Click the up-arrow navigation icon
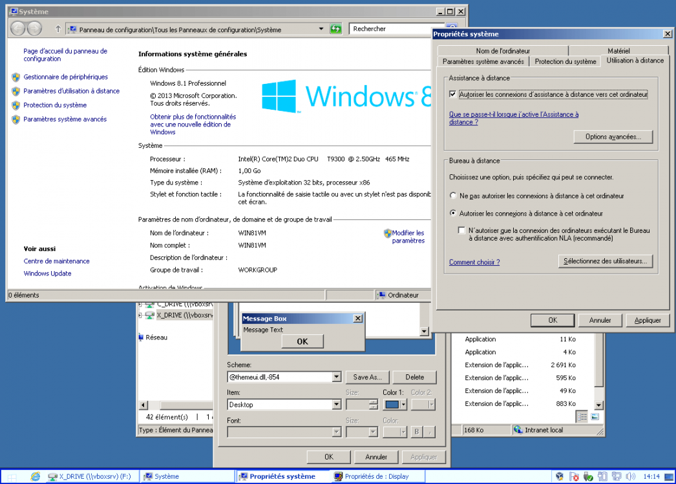This screenshot has width=676, height=484. [x=58, y=29]
